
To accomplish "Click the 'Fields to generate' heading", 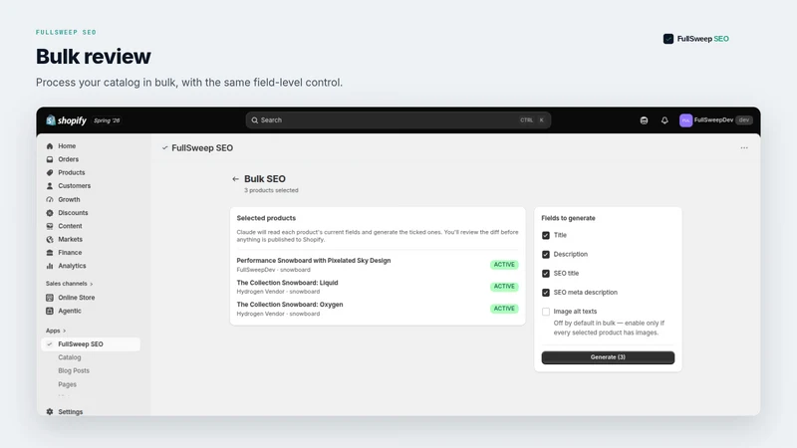I will [568, 218].
